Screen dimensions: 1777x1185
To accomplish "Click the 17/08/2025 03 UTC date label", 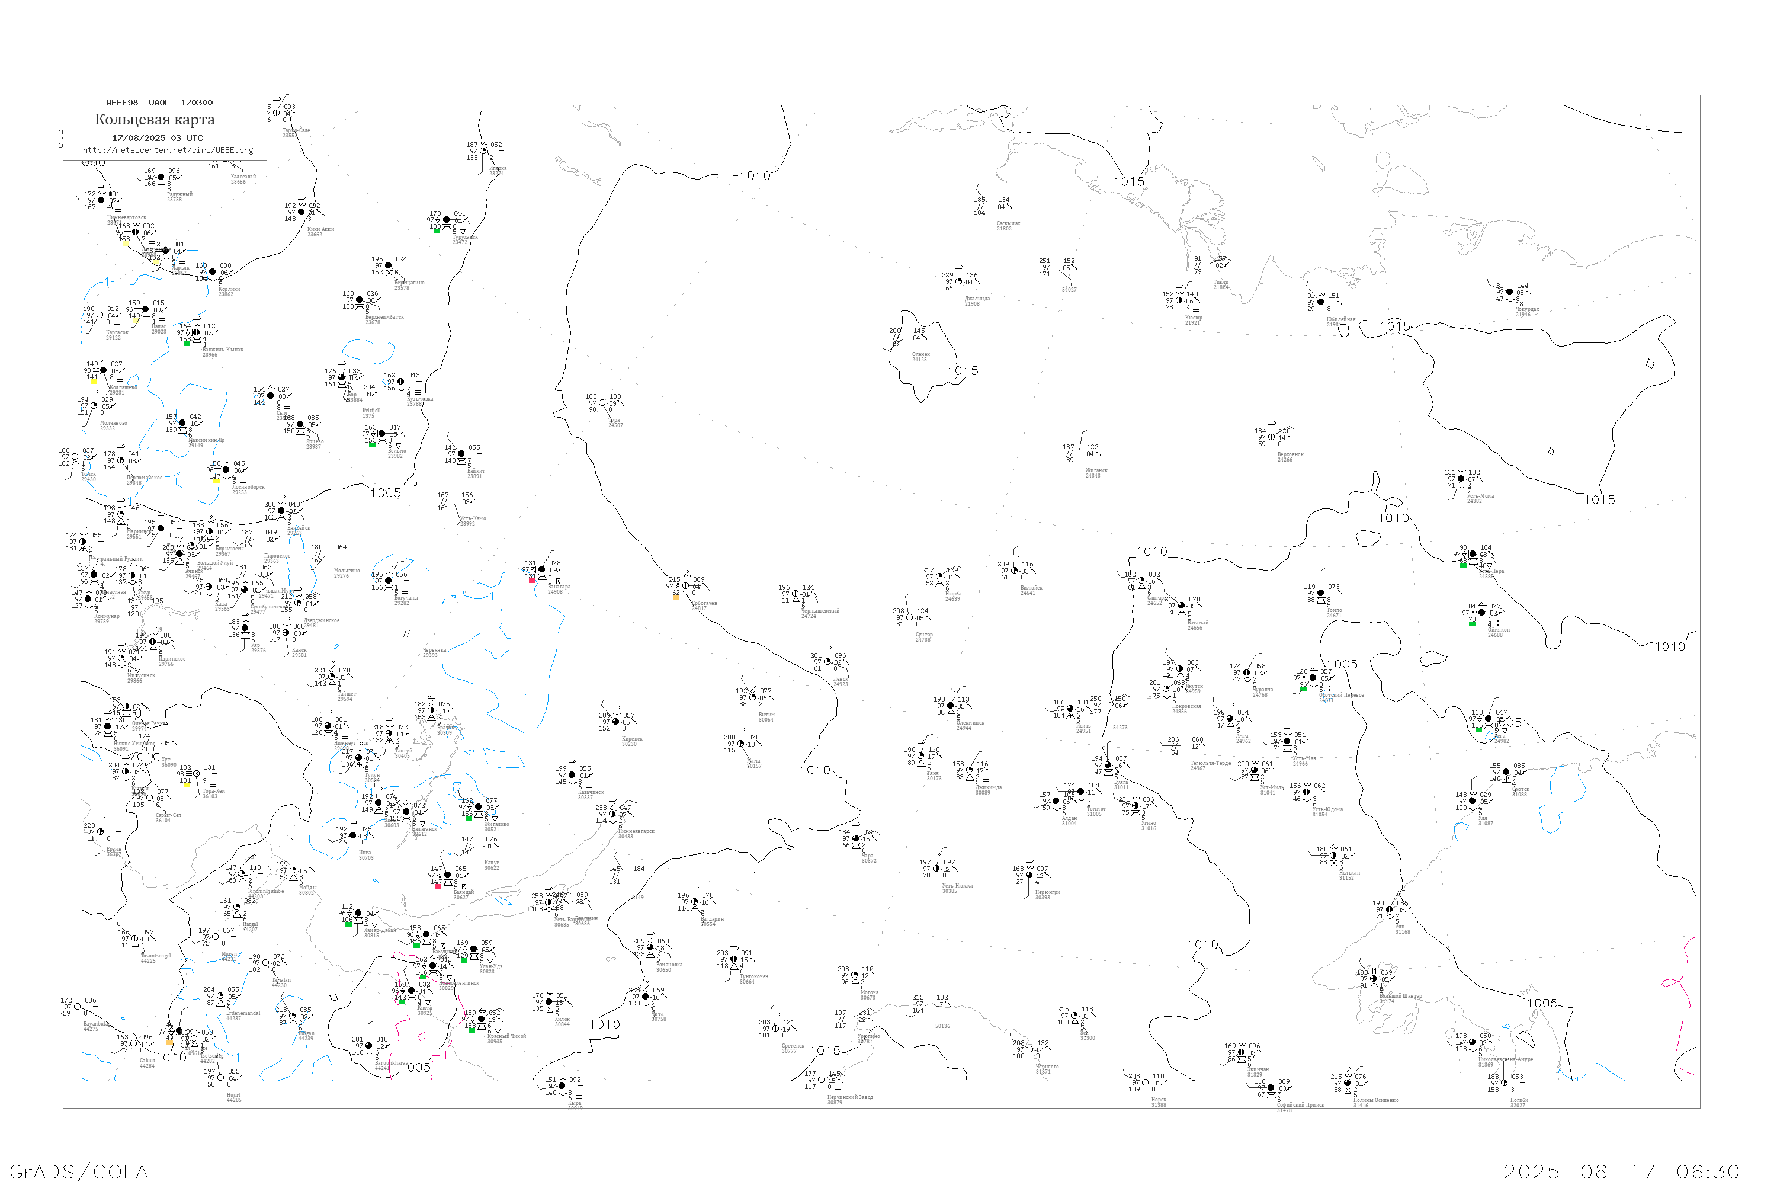I will tap(157, 137).
